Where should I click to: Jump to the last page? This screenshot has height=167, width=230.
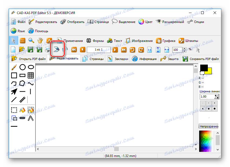[124, 50]
